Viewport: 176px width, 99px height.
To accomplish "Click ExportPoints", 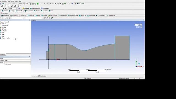I will click(62, 15).
